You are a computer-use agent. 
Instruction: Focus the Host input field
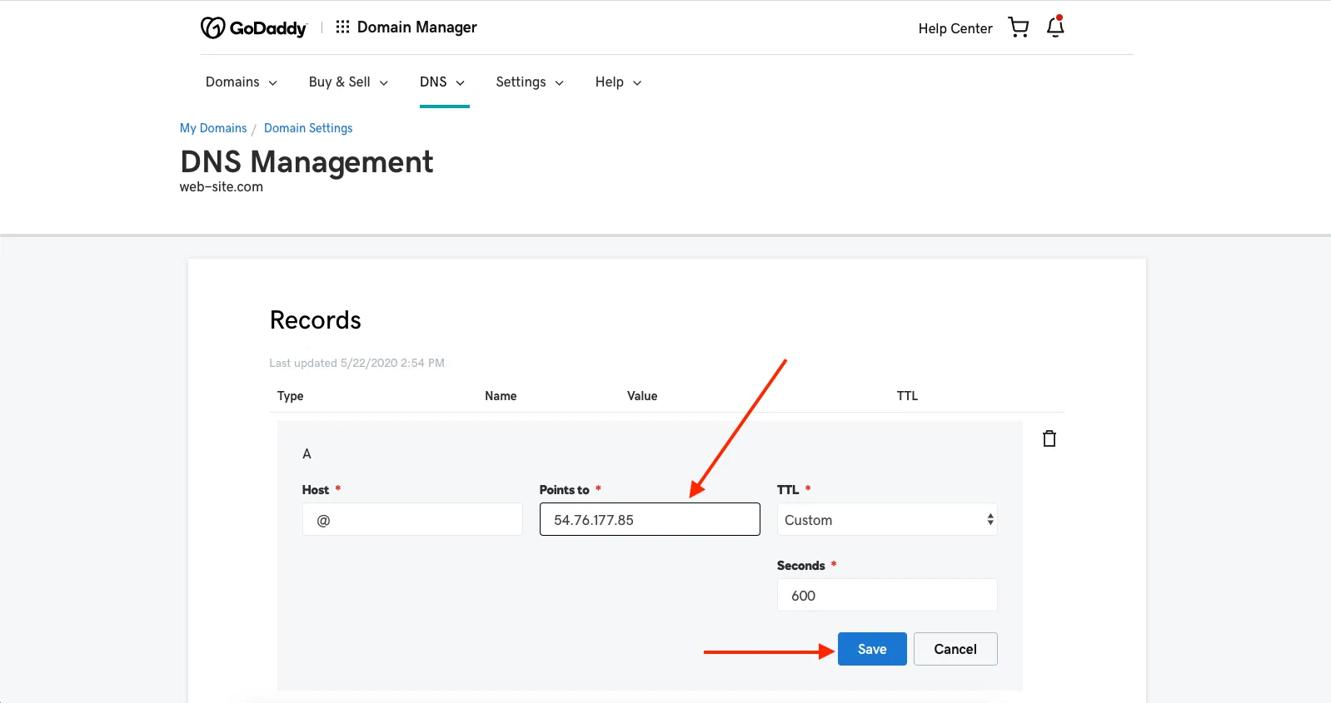(412, 520)
